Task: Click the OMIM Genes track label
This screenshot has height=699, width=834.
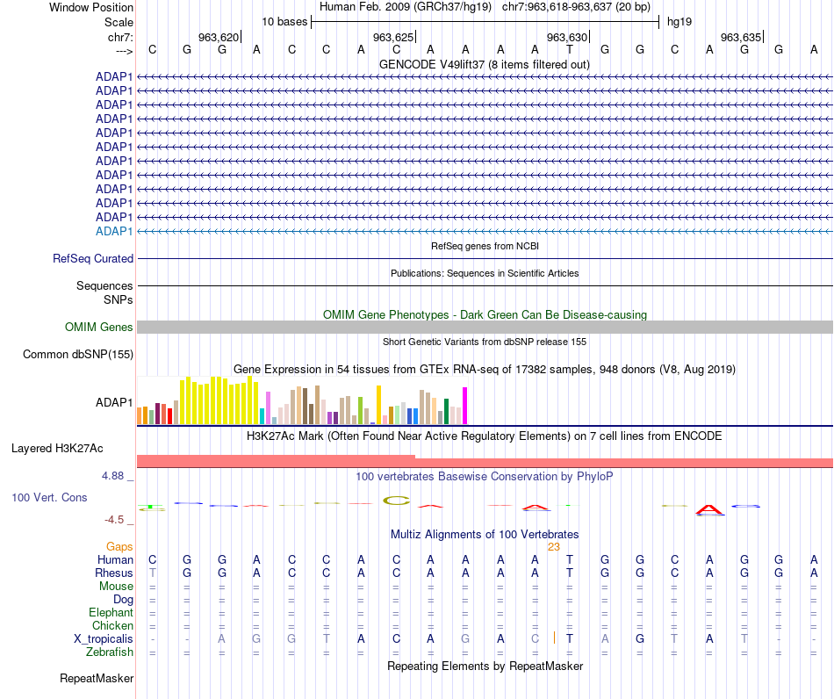Action: (99, 328)
